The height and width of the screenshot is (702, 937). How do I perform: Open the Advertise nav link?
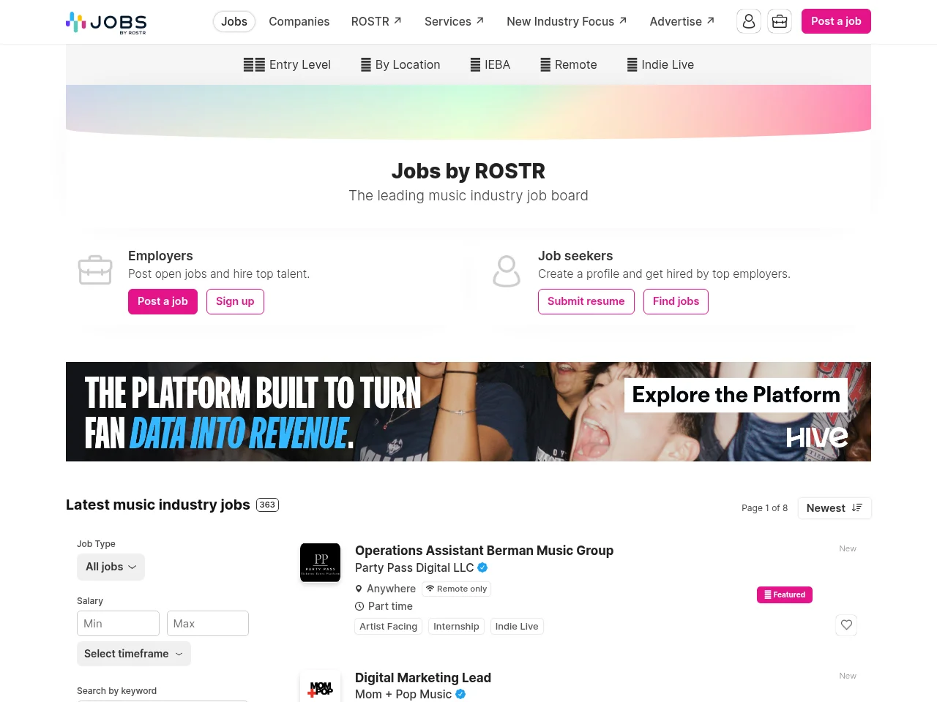coord(682,21)
